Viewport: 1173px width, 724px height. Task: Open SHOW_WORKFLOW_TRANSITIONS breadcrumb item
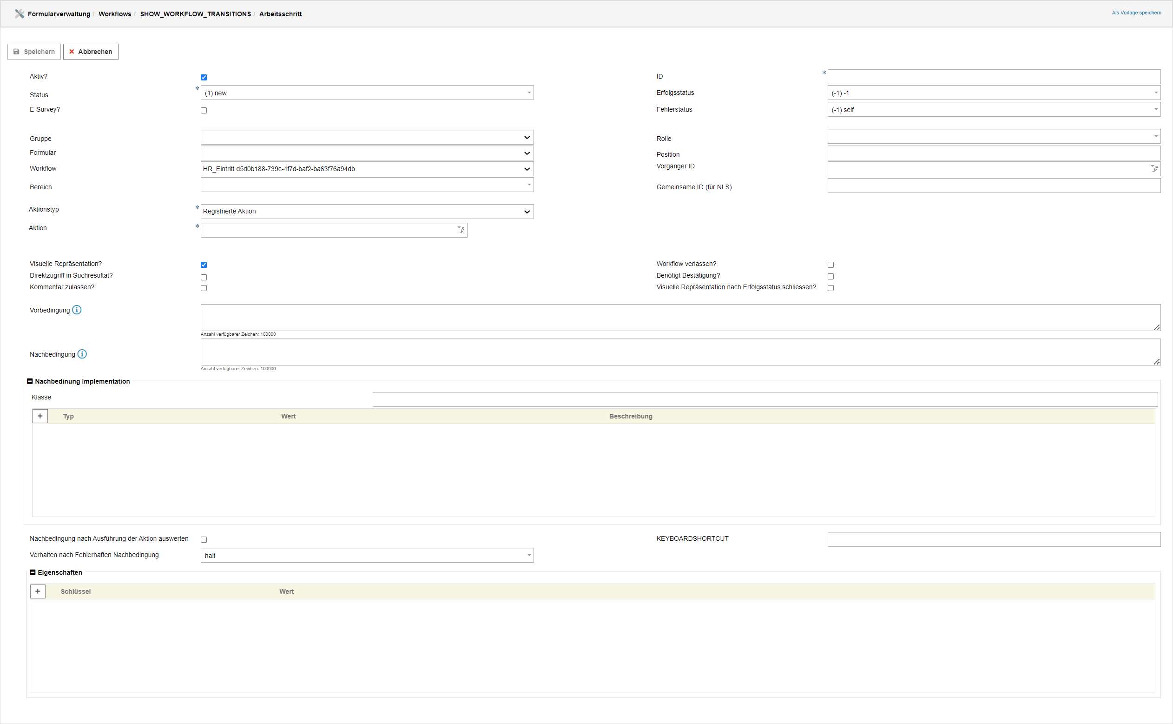point(195,14)
